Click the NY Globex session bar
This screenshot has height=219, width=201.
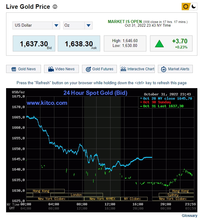[x=134, y=199]
